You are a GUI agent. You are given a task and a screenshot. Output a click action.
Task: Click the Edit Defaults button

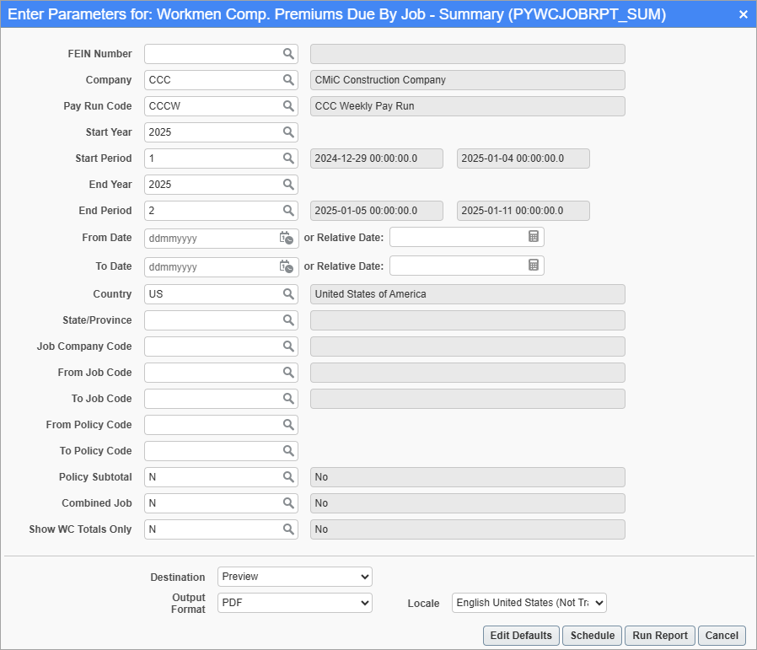click(x=521, y=636)
